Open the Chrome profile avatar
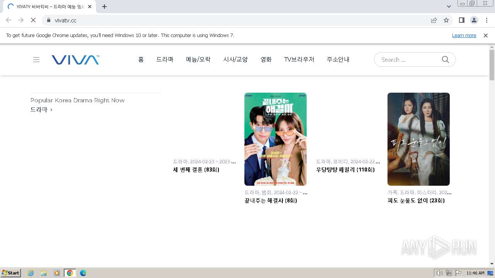 (474, 20)
